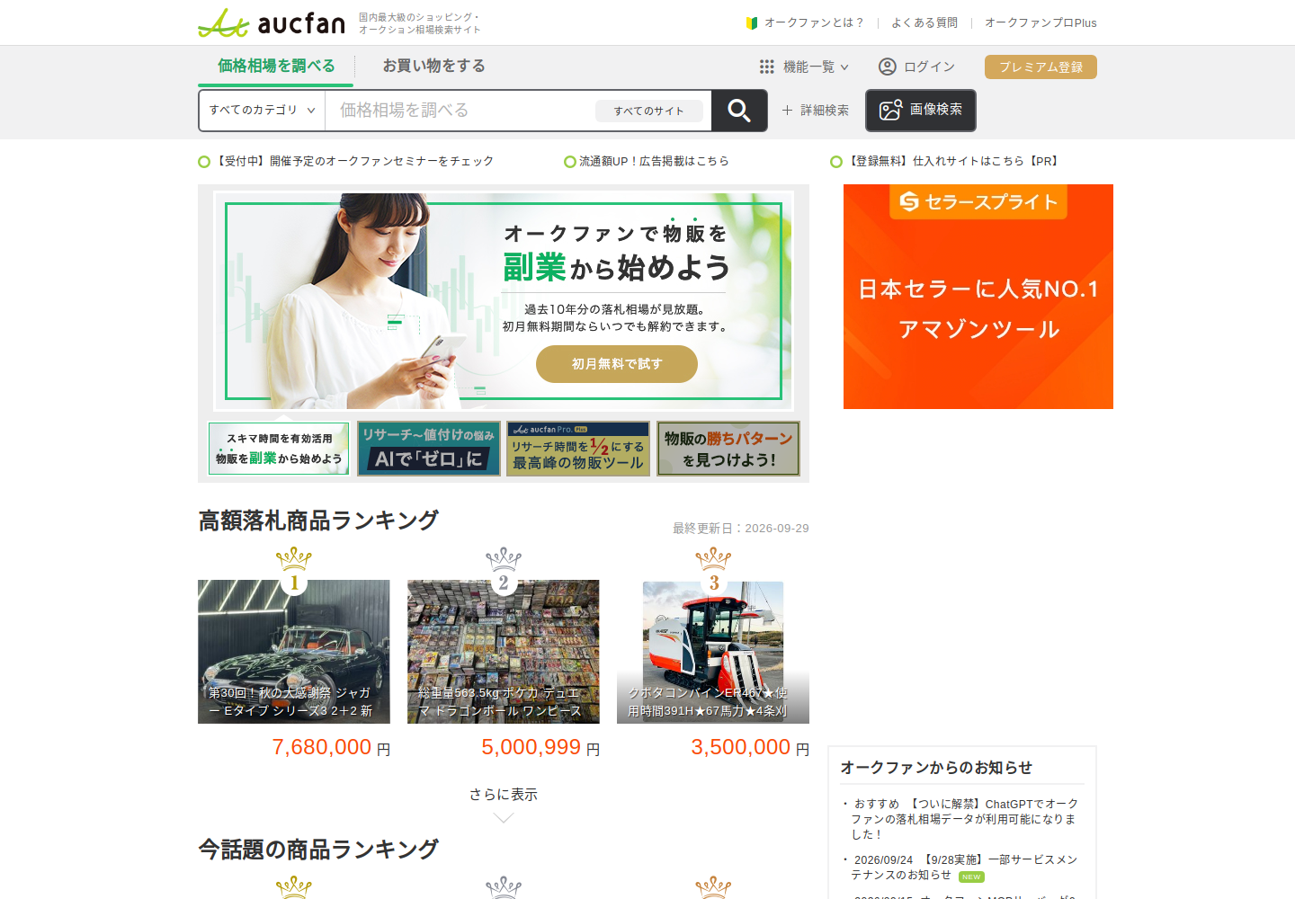Click the 5,000,999 円 price
Screen dimensions: 1295x899
tap(540, 747)
